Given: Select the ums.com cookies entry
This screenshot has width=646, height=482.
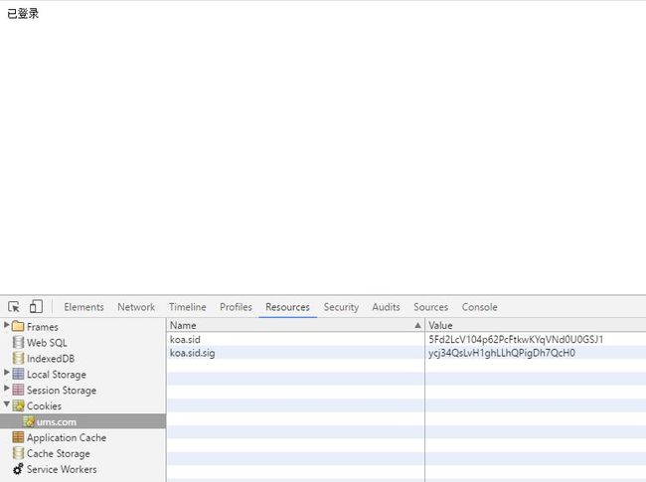Looking at the screenshot, I should point(82,421).
